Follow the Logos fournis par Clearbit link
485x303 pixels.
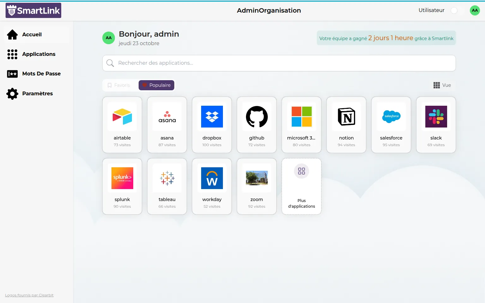29,295
